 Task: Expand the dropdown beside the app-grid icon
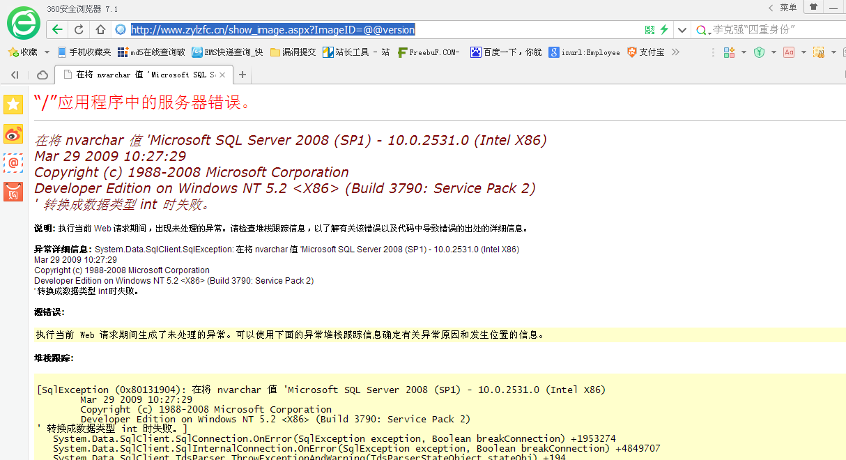[x=744, y=52]
